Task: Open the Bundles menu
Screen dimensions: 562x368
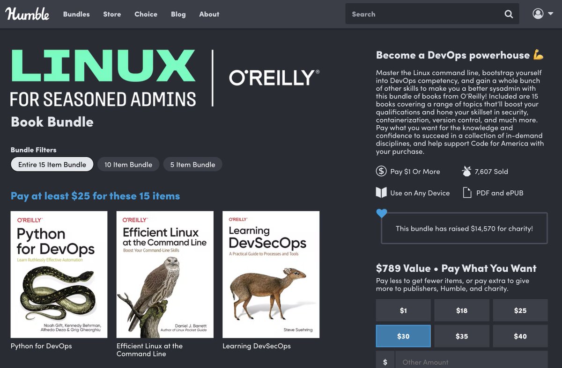Action: pos(76,14)
